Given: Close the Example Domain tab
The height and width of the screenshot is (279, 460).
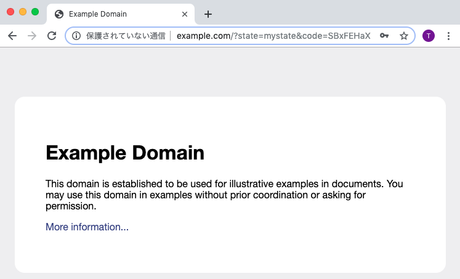Looking at the screenshot, I should pyautogui.click(x=185, y=14).
